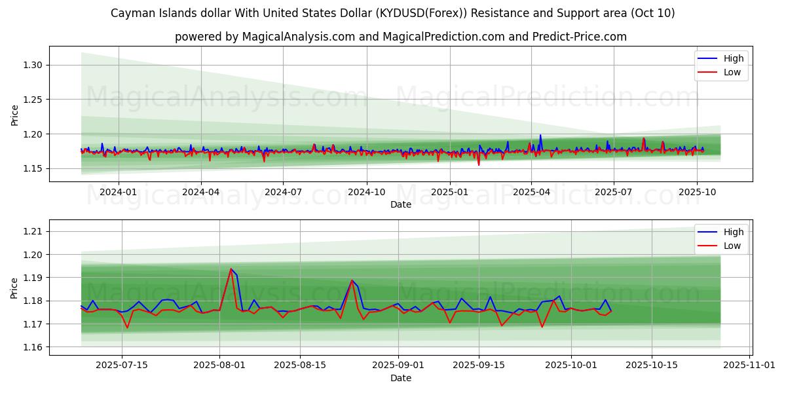Screen dimensions: 786x393
Task: Click the 'Date' axis label under top chart
Action: (x=400, y=204)
